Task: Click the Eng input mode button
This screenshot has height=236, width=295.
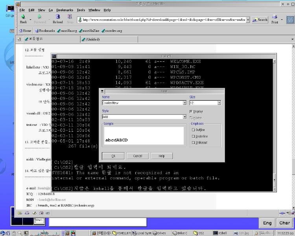Action: pos(267,223)
